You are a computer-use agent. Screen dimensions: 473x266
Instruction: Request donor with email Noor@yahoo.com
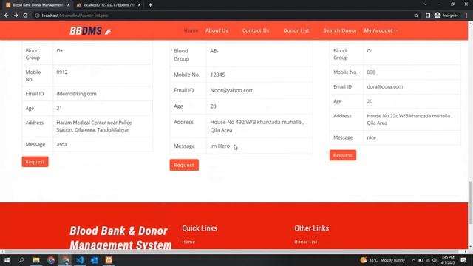tap(184, 165)
